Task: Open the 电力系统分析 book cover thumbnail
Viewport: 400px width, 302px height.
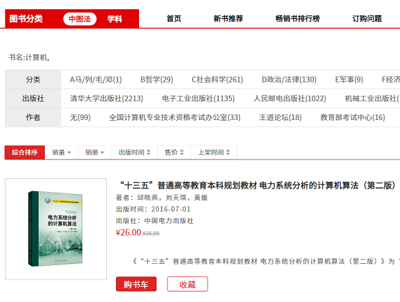Action: (56, 228)
